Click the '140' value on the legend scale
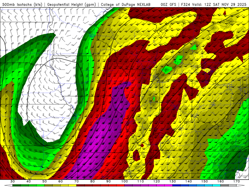The height and width of the screenshot is (187, 249). point(189,181)
